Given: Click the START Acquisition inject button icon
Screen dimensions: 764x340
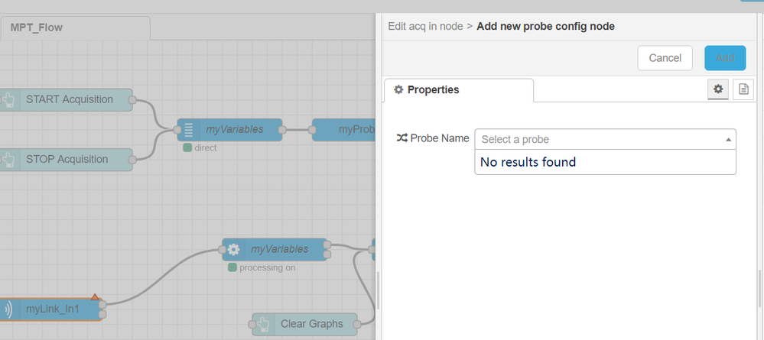Looking at the screenshot, I should click(x=8, y=100).
